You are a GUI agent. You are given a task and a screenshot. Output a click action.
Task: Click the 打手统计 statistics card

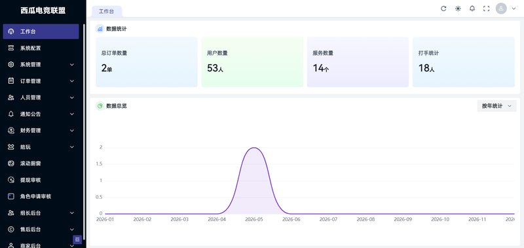pos(464,62)
